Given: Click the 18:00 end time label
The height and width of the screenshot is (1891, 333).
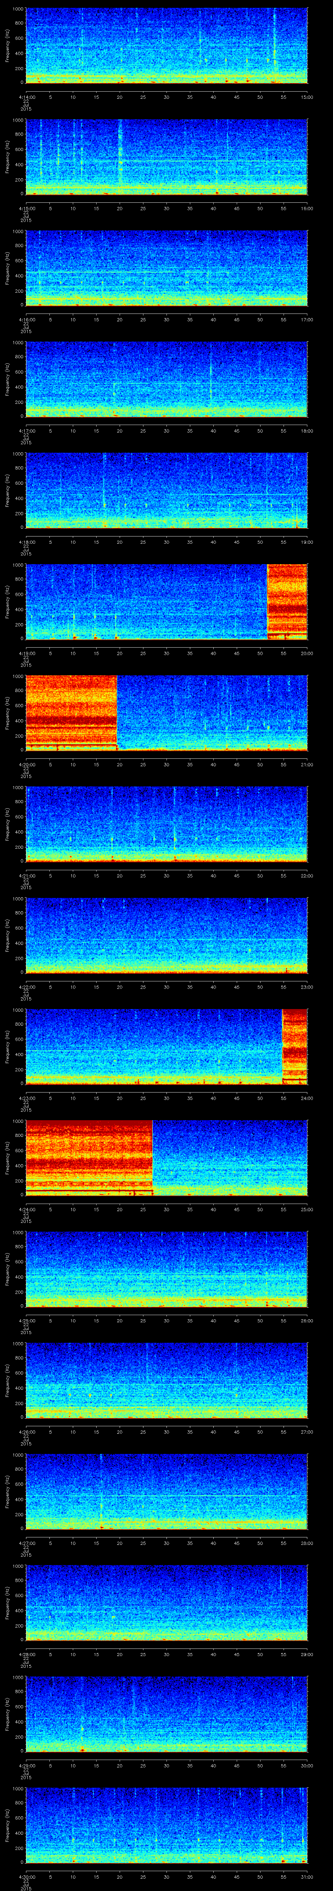Looking at the screenshot, I should point(307,431).
